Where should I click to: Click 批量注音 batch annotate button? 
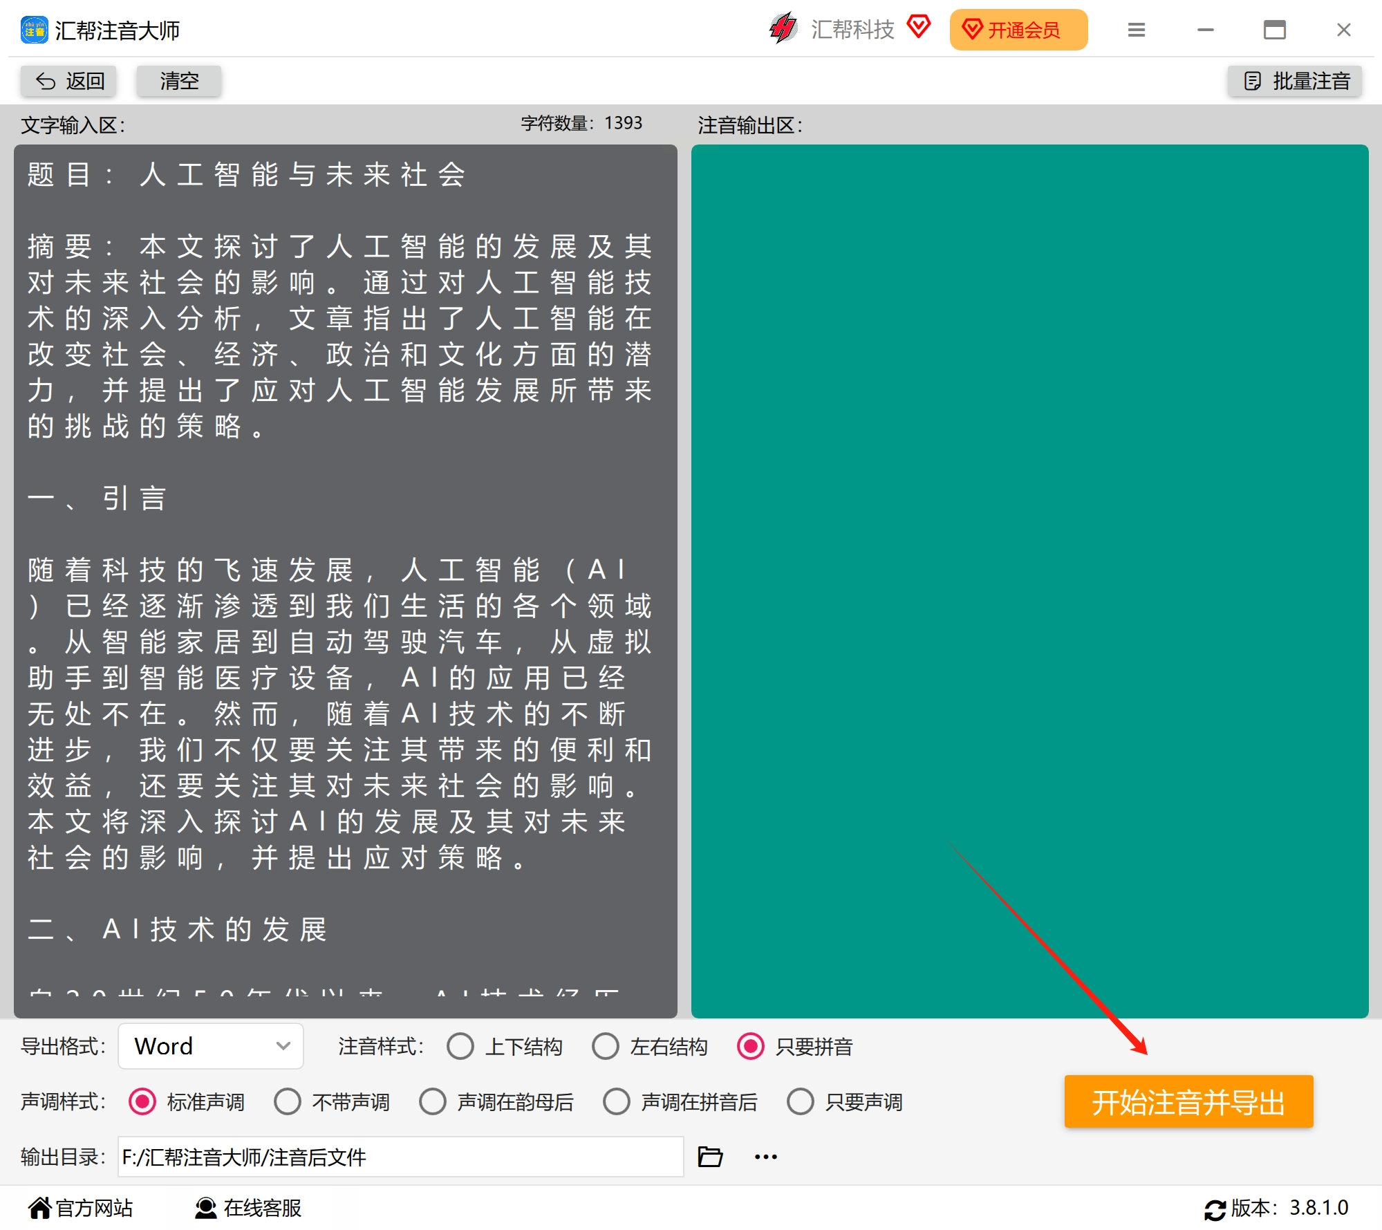pos(1296,81)
